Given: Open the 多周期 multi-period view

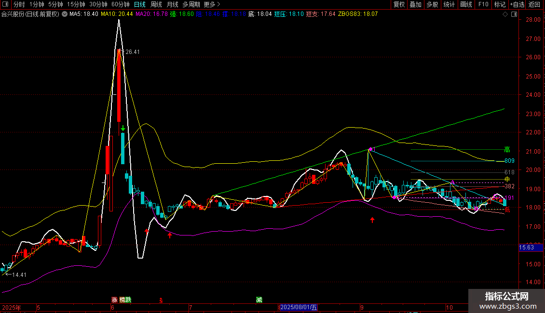Looking at the screenshot, I should 191,4.
